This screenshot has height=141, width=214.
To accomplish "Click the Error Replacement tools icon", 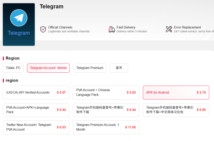I will [169, 29].
